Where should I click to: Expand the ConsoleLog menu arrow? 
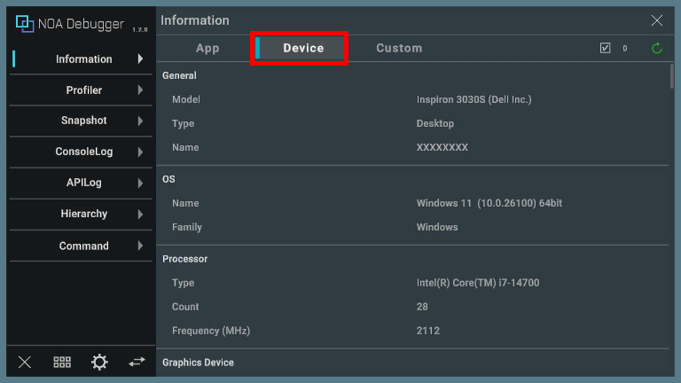pyautogui.click(x=140, y=152)
